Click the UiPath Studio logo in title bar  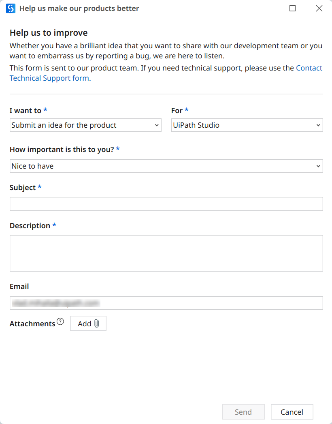click(11, 9)
